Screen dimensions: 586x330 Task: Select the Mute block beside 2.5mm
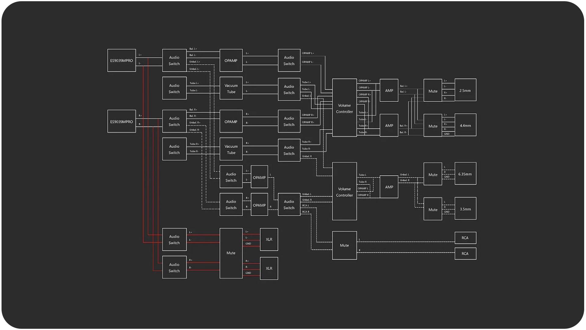pos(433,91)
